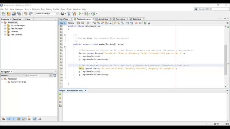This screenshot has height=129, width=230.
Task: Click the Source view button
Action: pyautogui.click(x=63, y=23)
